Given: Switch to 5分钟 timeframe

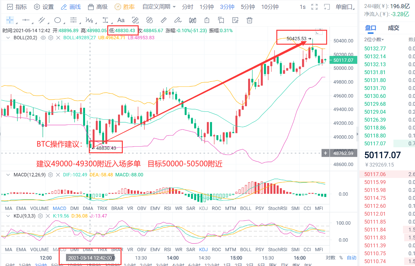Looking at the screenshot, I should pos(247,6).
